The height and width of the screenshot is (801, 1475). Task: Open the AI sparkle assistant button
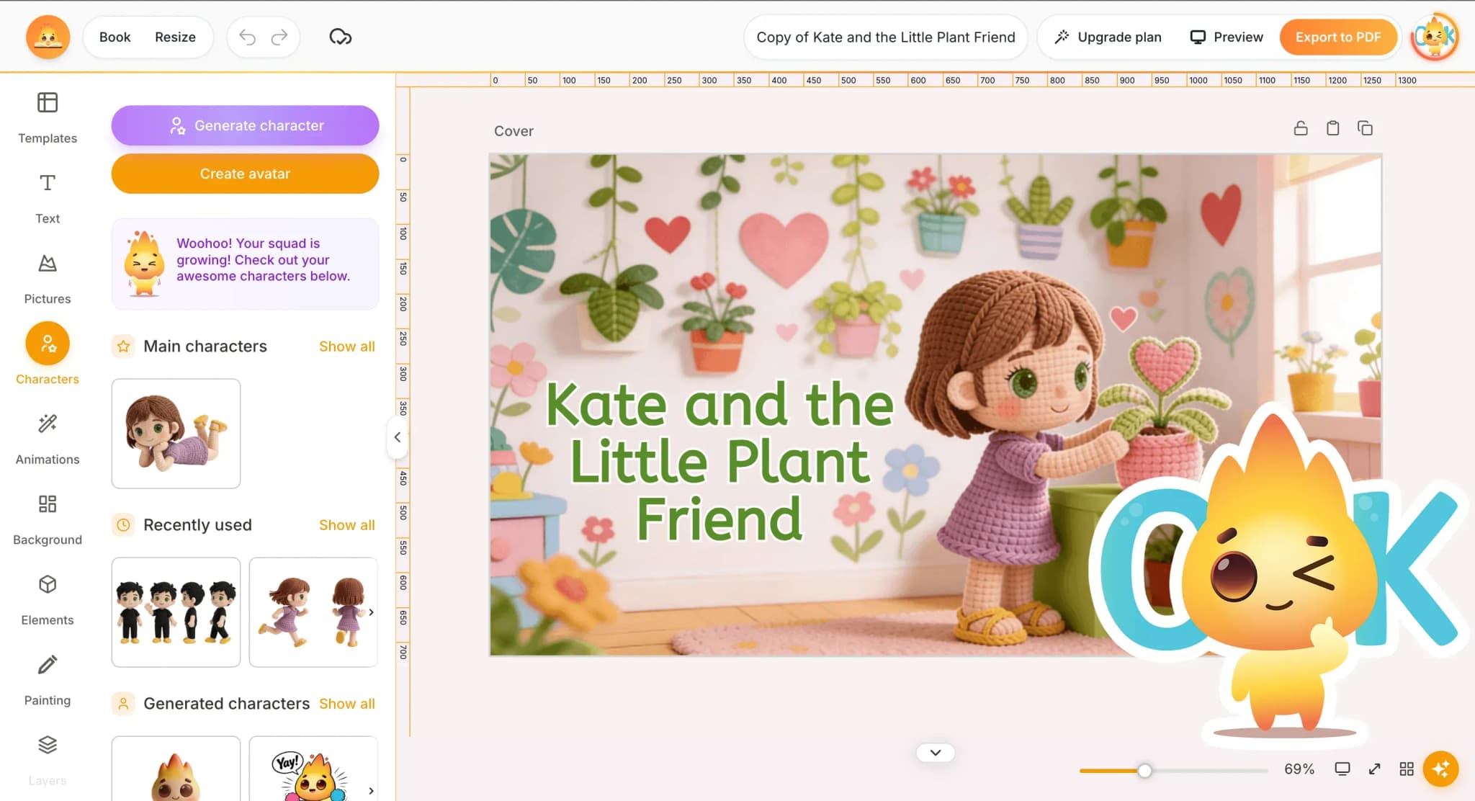coord(1441,769)
